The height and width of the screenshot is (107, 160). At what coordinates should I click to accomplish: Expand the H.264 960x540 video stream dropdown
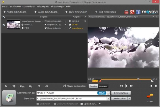[x=65, y=21]
